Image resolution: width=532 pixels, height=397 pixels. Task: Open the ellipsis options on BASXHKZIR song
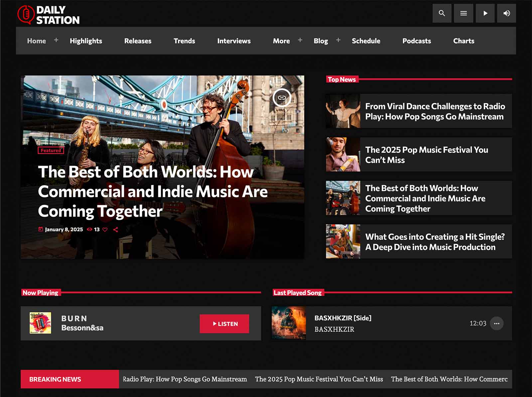[497, 324]
